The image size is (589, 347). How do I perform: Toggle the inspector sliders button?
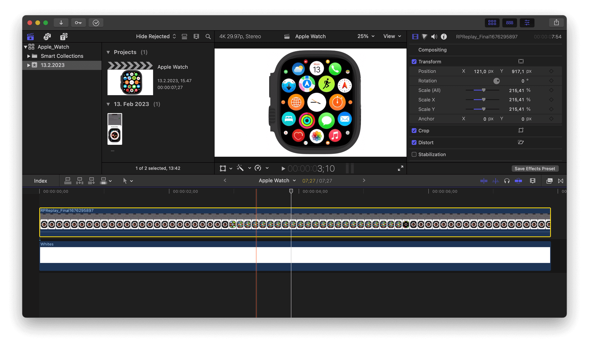527,23
